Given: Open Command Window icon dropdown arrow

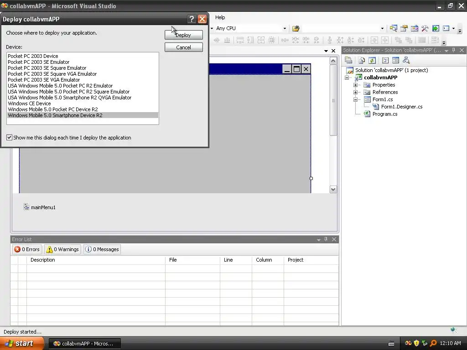Looking at the screenshot, I should (x=453, y=28).
